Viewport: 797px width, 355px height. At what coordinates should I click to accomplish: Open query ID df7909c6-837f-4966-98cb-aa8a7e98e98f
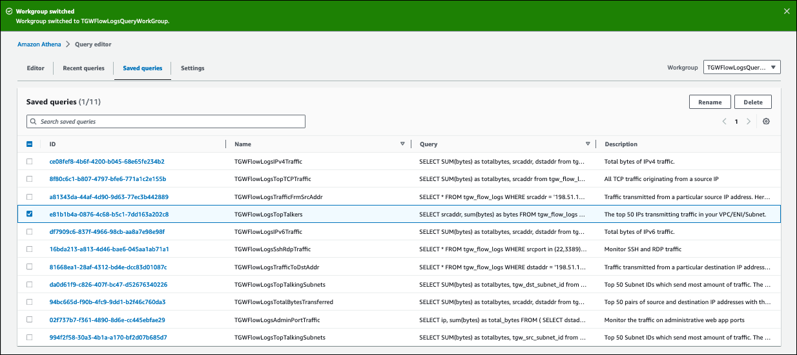pyautogui.click(x=107, y=231)
